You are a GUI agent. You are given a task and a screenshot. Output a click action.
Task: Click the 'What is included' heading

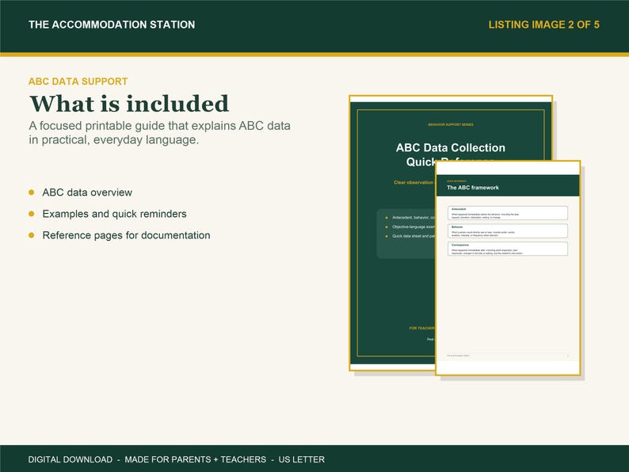tap(129, 104)
